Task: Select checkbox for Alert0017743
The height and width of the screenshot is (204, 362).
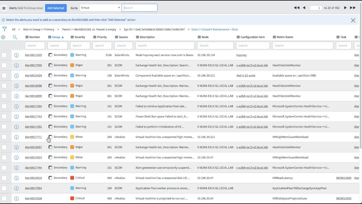Action: click(x=4, y=116)
